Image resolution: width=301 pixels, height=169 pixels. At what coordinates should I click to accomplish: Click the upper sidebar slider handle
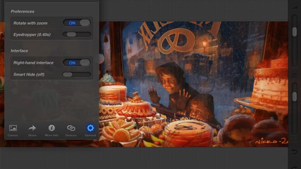[x=295, y=32]
